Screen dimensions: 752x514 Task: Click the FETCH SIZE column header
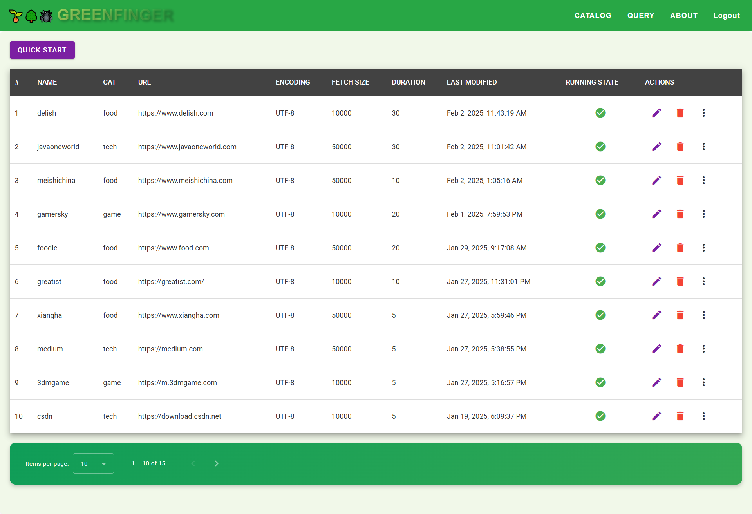click(x=351, y=82)
